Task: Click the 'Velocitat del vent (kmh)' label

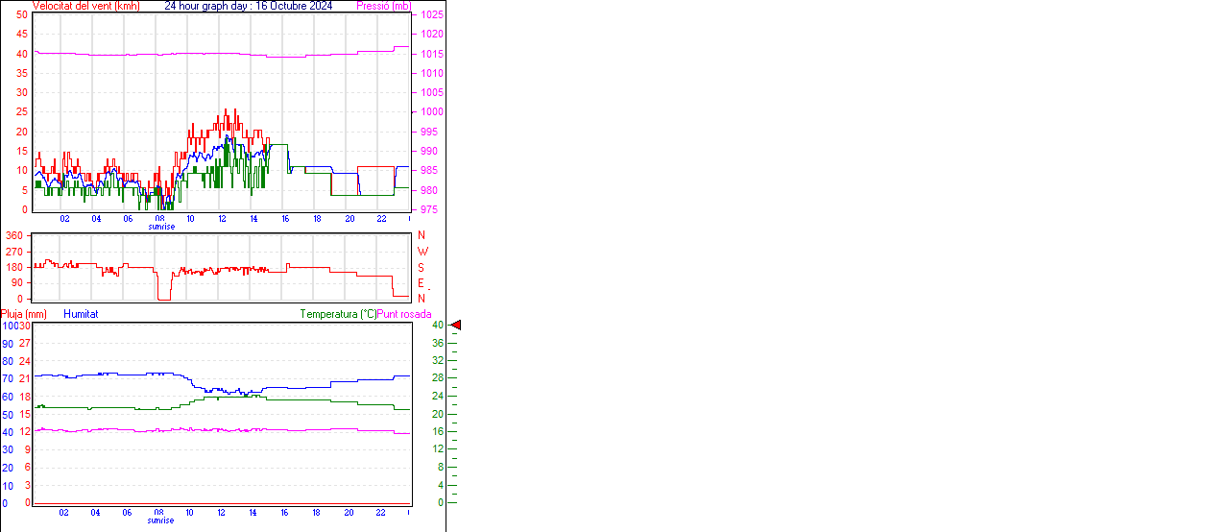Action: pyautogui.click(x=85, y=6)
